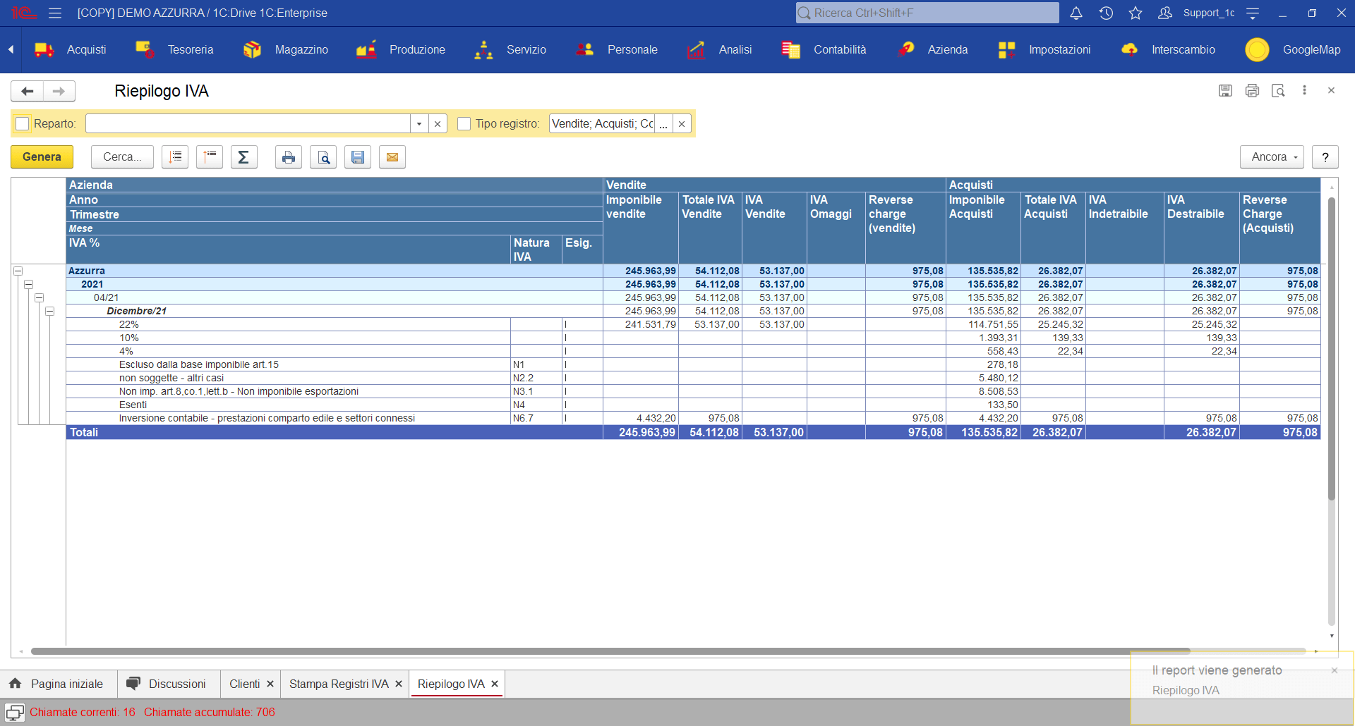Open the main hamburger menu
This screenshot has width=1355, height=726.
pos(55,13)
